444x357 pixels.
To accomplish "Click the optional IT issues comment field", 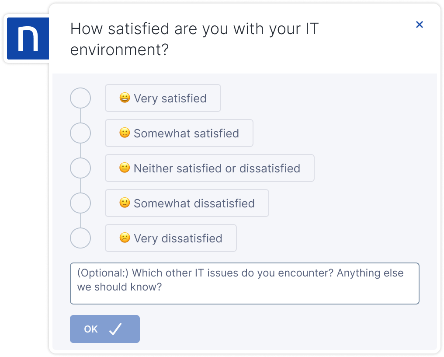I will click(x=245, y=283).
